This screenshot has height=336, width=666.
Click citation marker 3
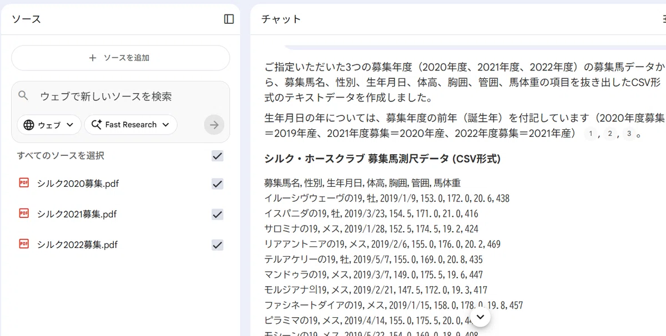coord(628,134)
